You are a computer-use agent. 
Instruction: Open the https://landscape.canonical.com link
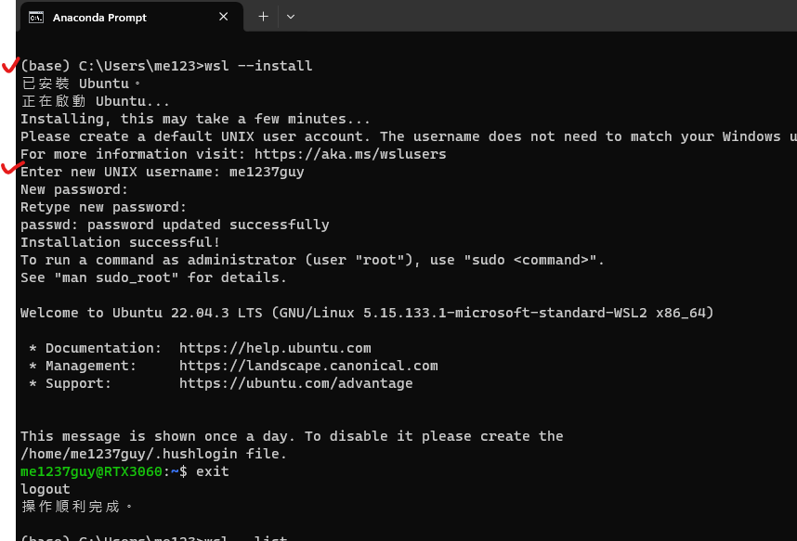click(x=308, y=366)
